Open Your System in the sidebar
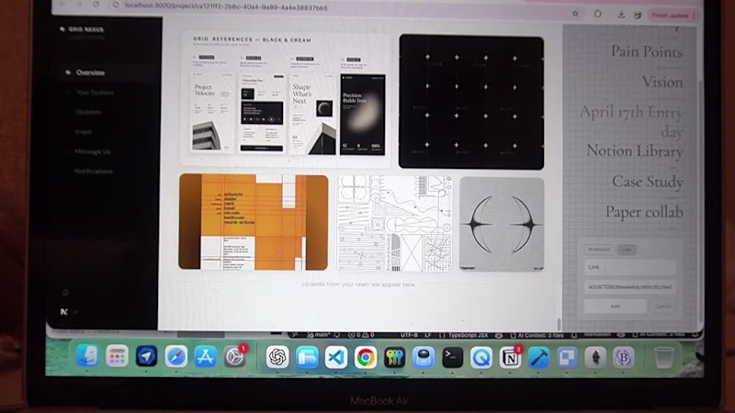This screenshot has width=735, height=413. point(95,93)
